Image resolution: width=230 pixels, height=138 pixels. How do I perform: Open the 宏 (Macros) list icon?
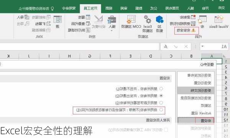point(202,19)
